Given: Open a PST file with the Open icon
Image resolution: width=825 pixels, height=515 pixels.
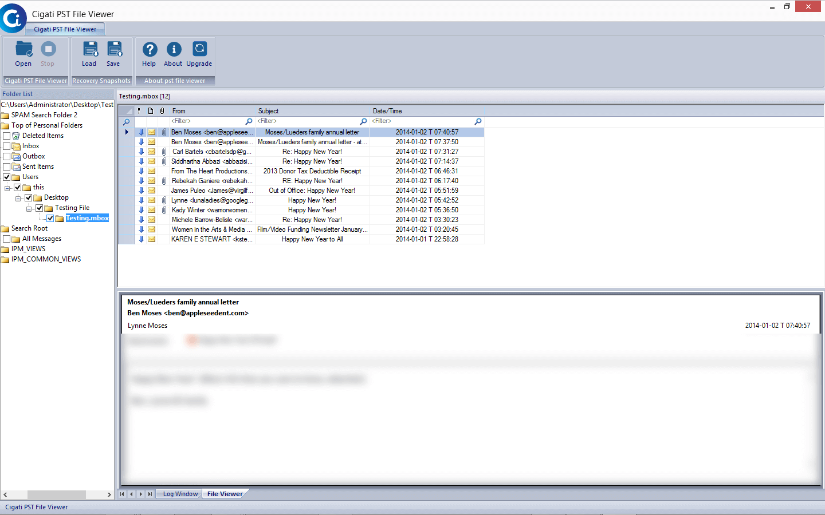Looking at the screenshot, I should tap(23, 50).
